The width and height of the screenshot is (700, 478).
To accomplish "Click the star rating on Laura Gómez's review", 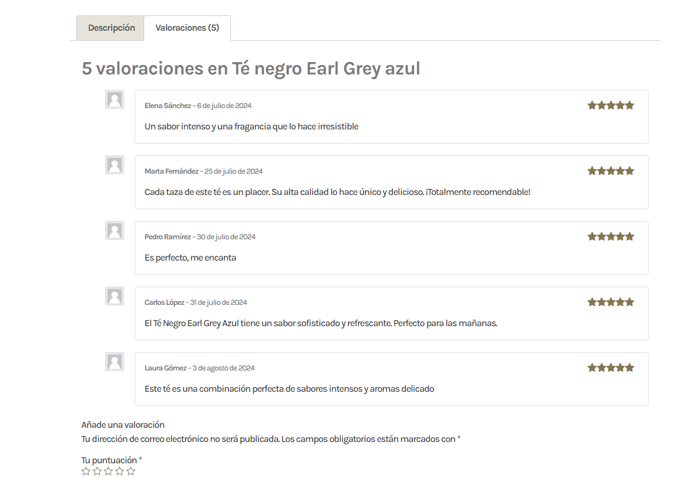I will [611, 368].
